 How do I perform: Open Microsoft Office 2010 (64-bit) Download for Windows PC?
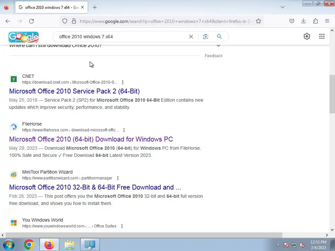tap(91, 139)
